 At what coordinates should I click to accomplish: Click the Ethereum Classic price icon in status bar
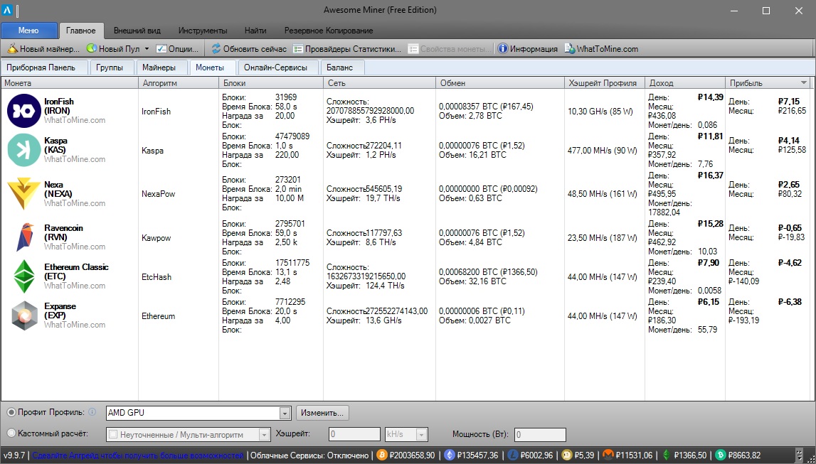click(x=667, y=455)
